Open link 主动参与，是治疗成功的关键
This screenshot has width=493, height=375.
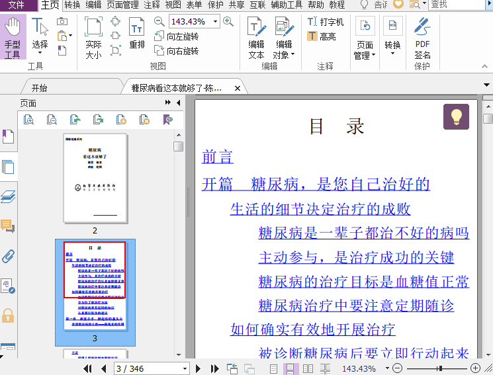coord(356,257)
